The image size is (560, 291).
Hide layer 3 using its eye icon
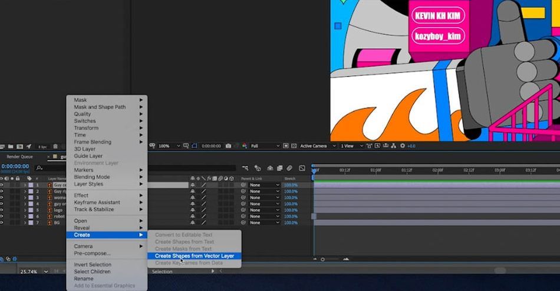click(x=2, y=198)
